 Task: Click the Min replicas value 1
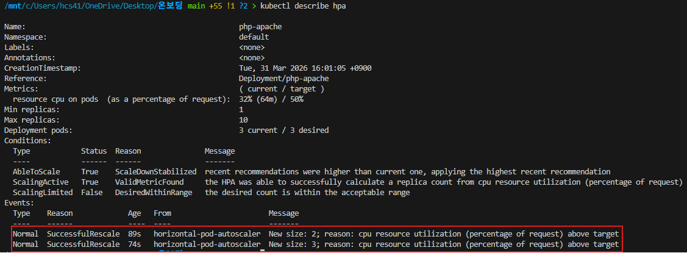241,110
